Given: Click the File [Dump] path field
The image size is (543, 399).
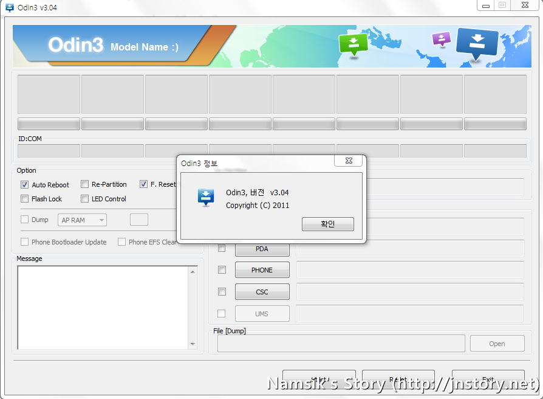Looking at the screenshot, I should point(341,344).
